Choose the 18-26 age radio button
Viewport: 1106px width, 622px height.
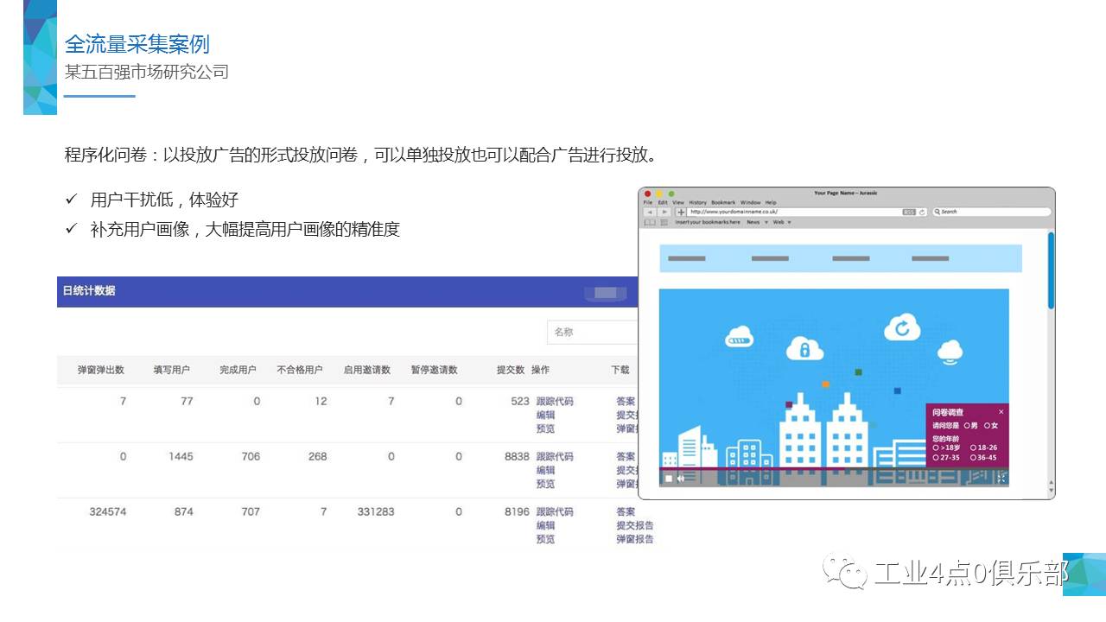pyautogui.click(x=973, y=447)
